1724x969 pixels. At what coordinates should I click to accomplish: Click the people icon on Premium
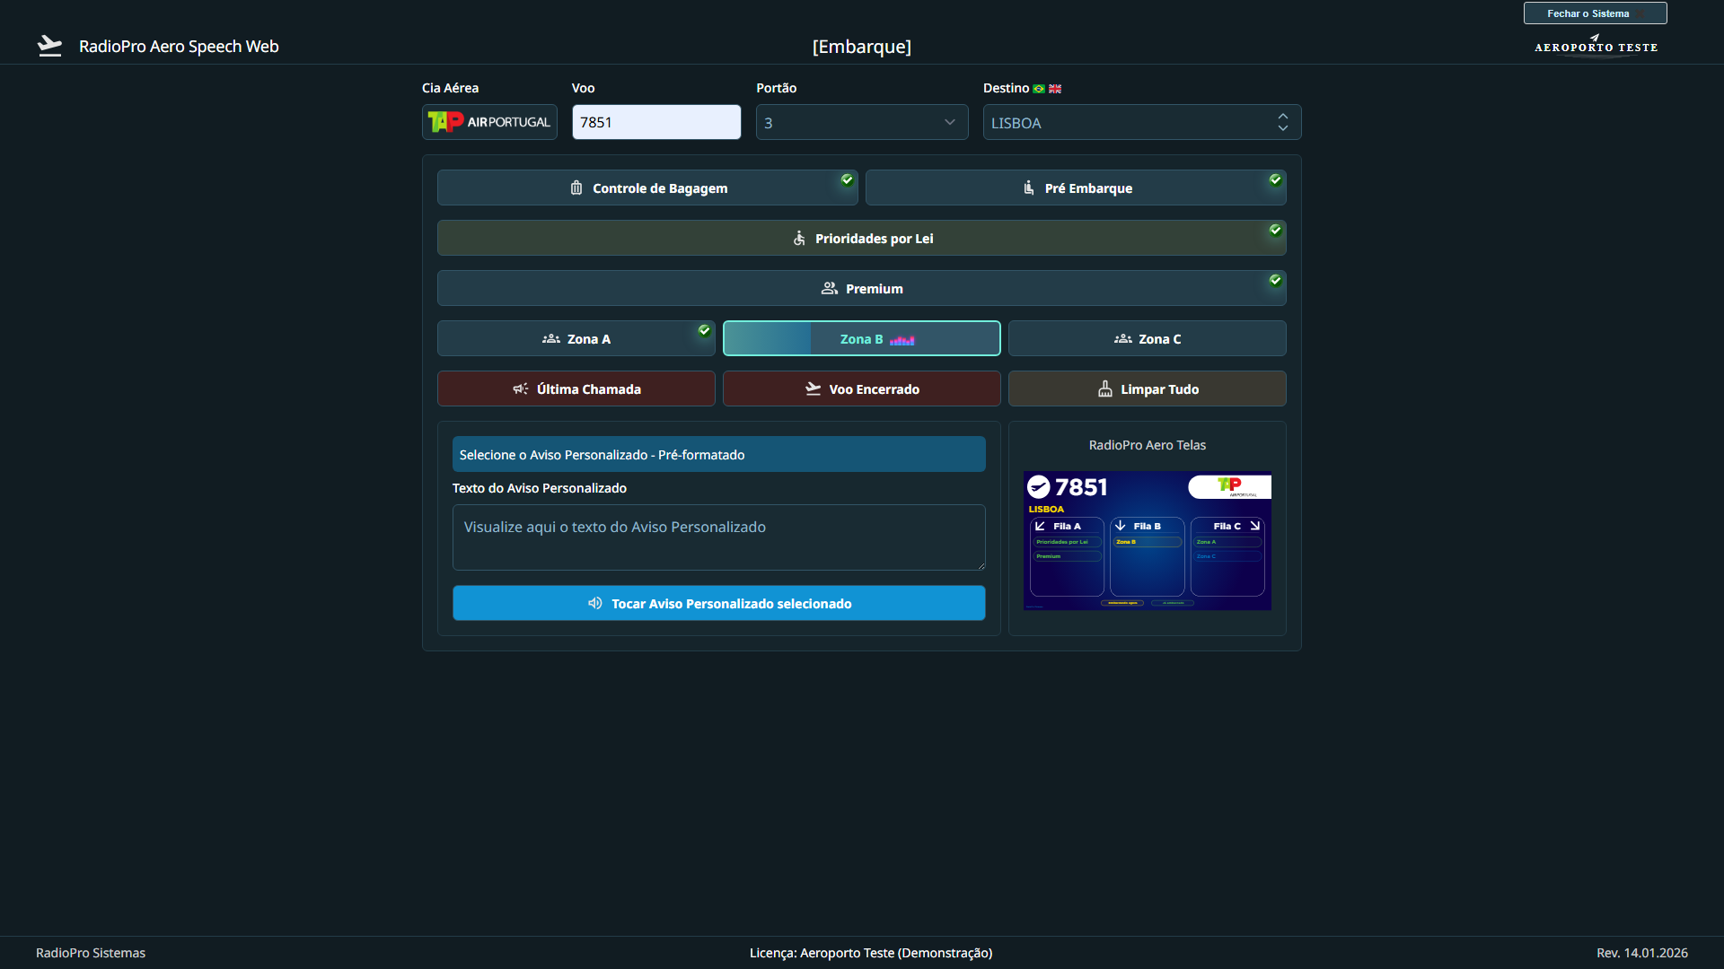(829, 288)
